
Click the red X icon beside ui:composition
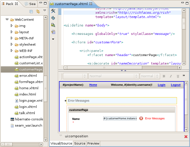pos(186,136)
